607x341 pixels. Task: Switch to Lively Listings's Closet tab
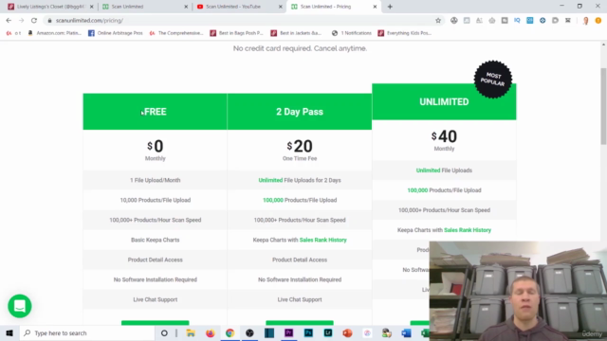tap(49, 7)
